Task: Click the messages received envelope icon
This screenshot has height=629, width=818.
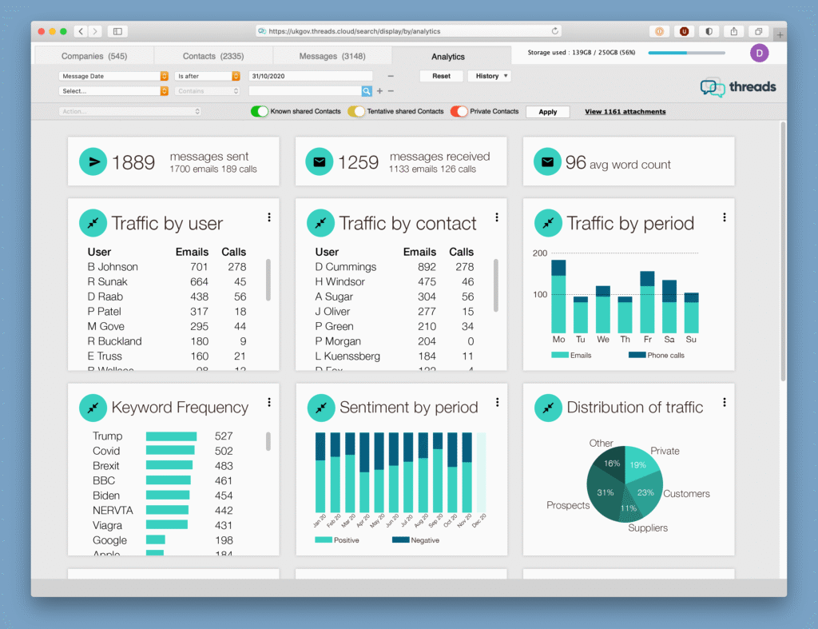Action: click(320, 161)
